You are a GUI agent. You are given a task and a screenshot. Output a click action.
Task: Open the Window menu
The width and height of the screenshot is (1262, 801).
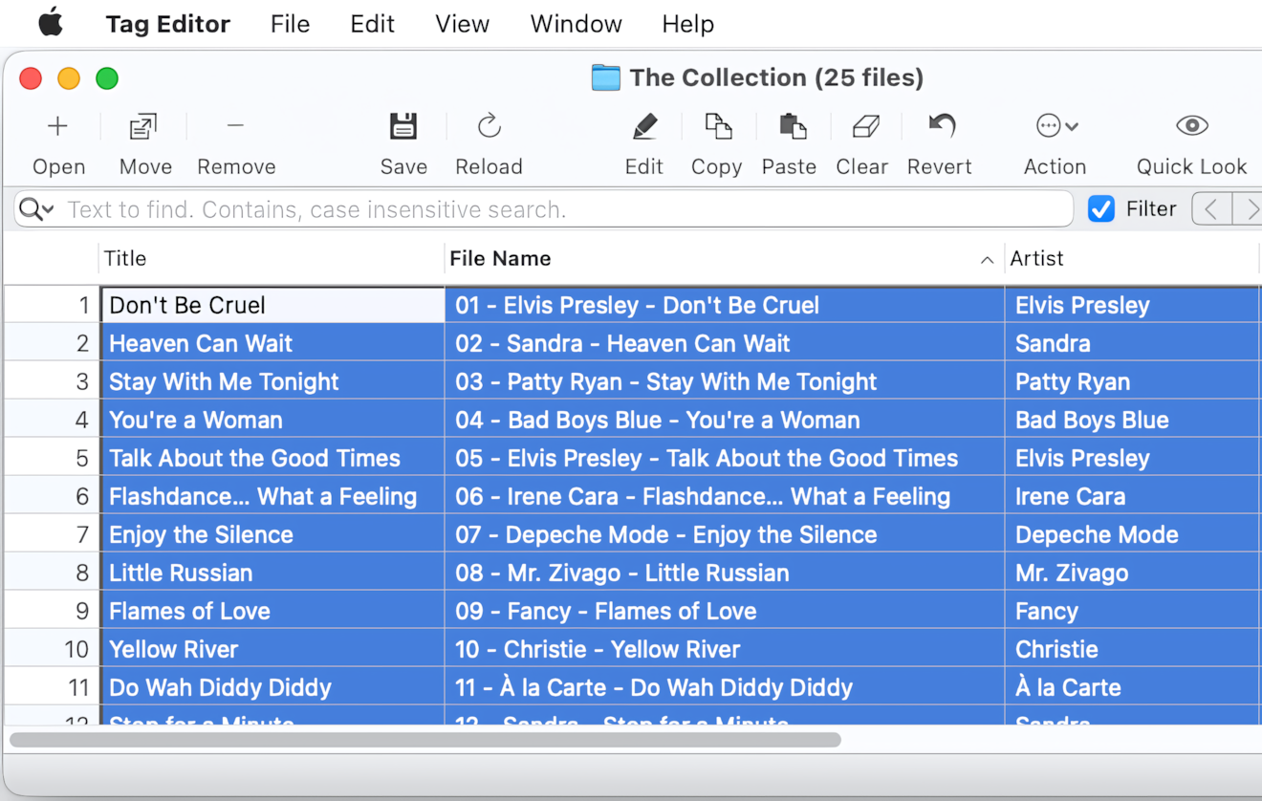point(576,24)
